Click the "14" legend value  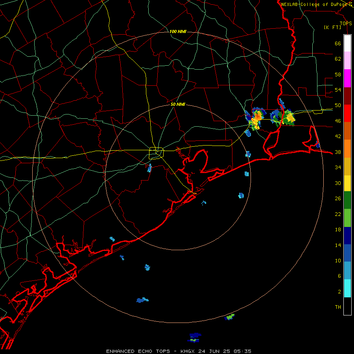pyautogui.click(x=338, y=245)
